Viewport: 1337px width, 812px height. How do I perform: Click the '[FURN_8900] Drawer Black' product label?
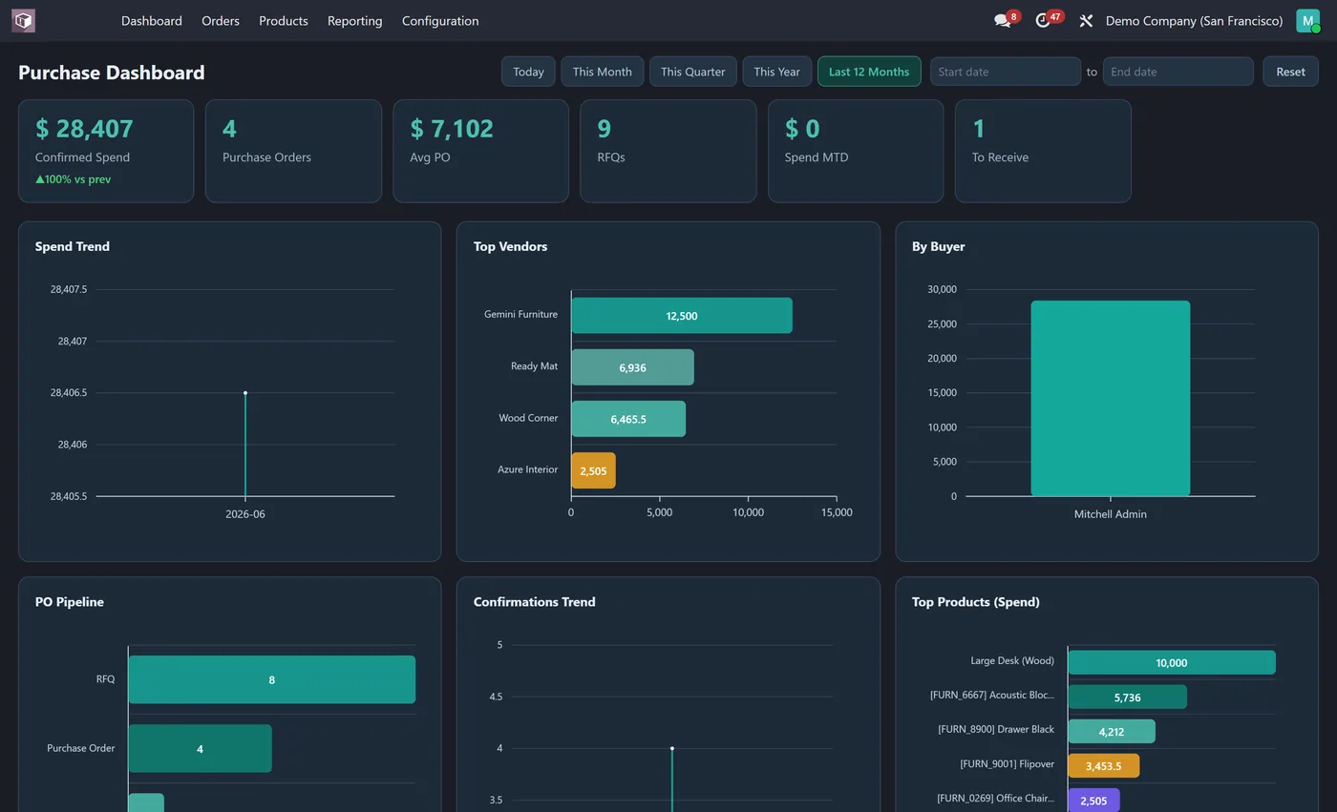pos(996,729)
